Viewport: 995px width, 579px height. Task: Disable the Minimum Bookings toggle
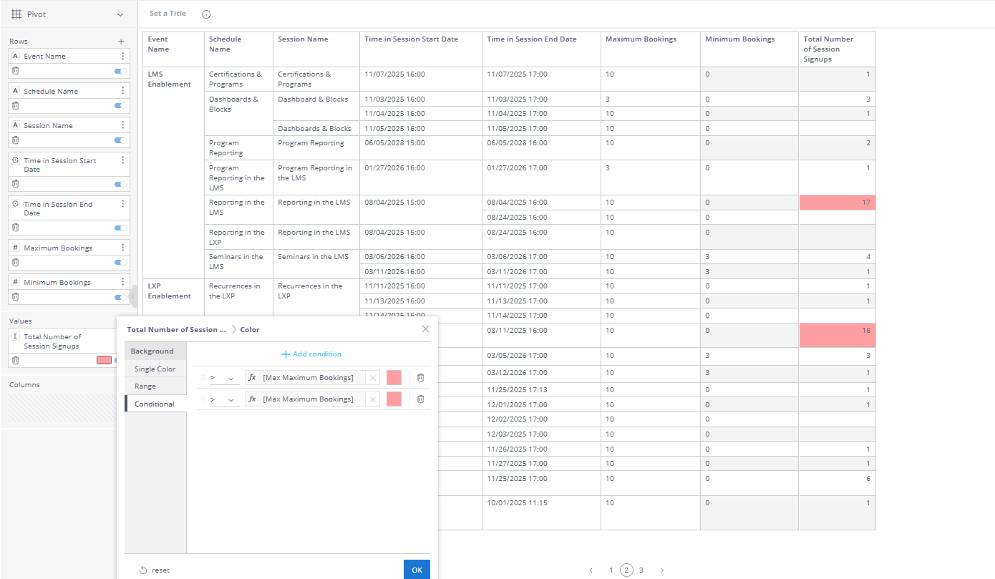119,297
